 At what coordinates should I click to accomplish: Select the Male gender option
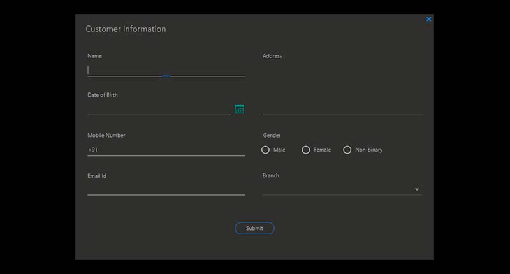click(x=265, y=150)
